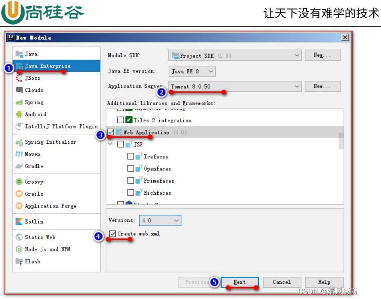Click the Next button
This screenshot has width=381, height=299.
coord(239,282)
